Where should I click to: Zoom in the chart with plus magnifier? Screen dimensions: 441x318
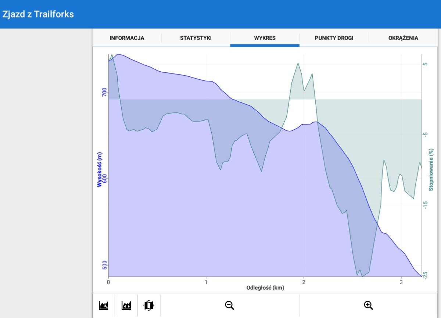pyautogui.click(x=368, y=305)
